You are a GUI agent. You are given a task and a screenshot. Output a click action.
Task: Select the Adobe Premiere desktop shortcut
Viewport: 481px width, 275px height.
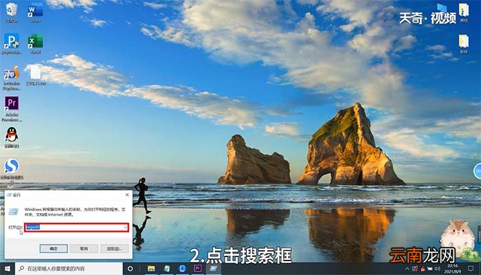(12, 109)
